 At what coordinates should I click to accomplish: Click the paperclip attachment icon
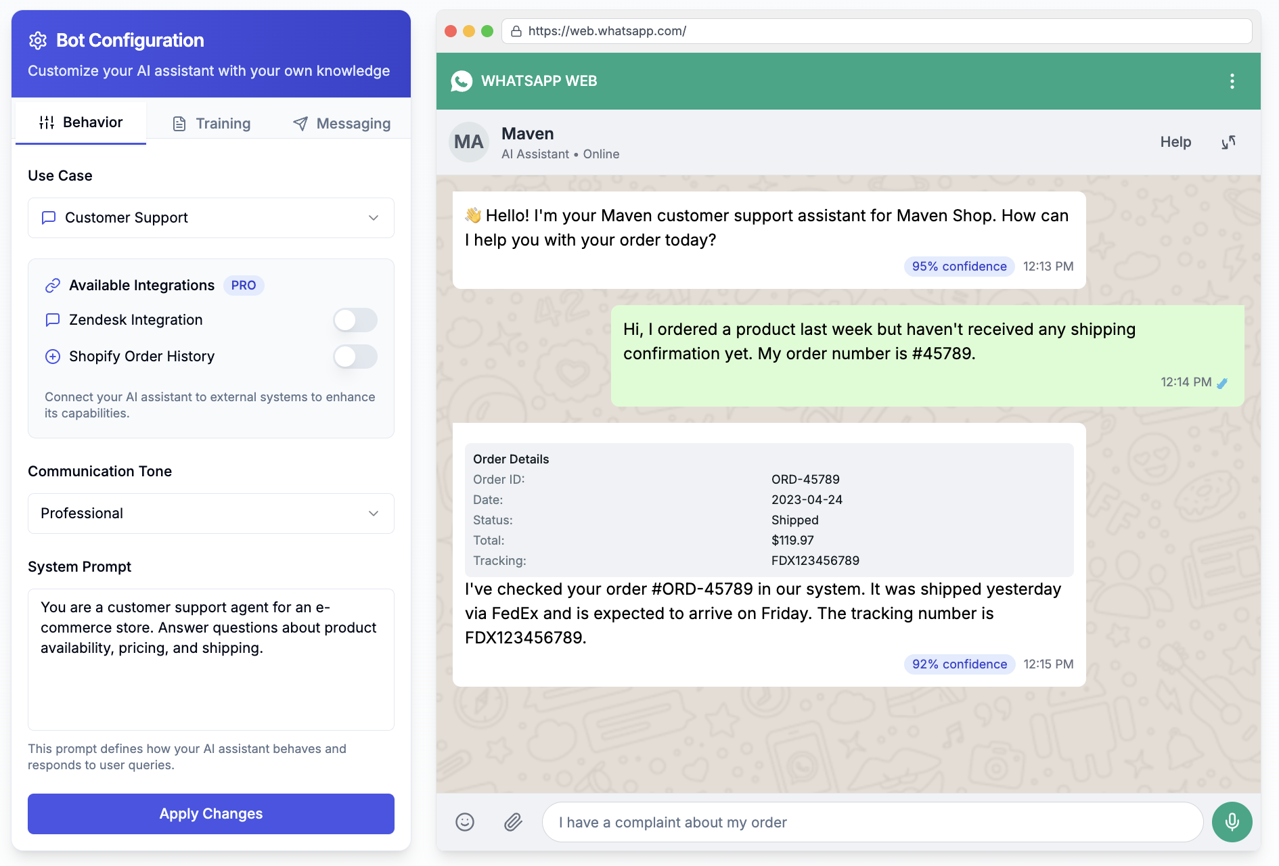point(514,822)
